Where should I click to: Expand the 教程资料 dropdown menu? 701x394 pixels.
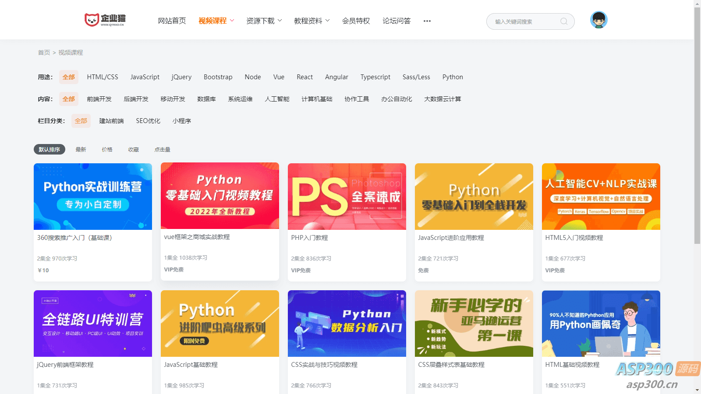312,21
